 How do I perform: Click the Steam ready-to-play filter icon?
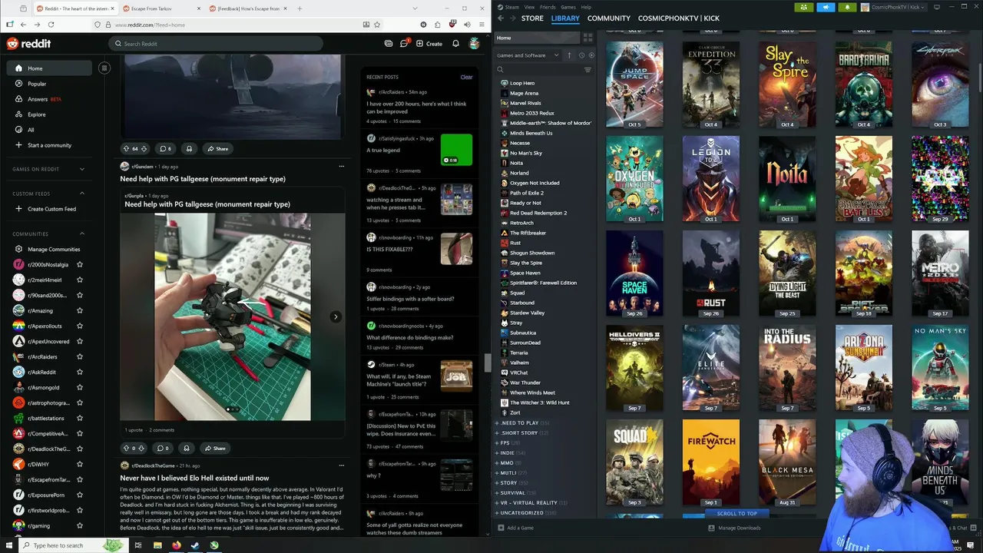591,55
